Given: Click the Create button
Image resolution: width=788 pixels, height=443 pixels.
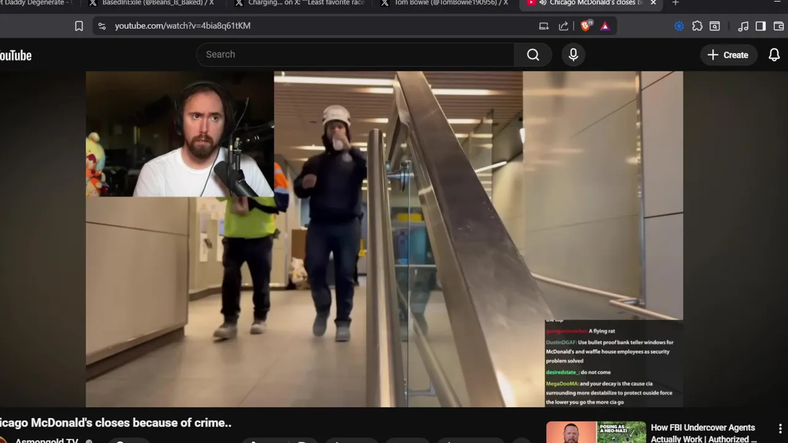Looking at the screenshot, I should 728,55.
